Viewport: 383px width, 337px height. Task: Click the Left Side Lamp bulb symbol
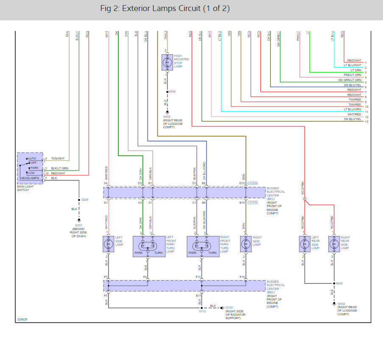coord(109,244)
